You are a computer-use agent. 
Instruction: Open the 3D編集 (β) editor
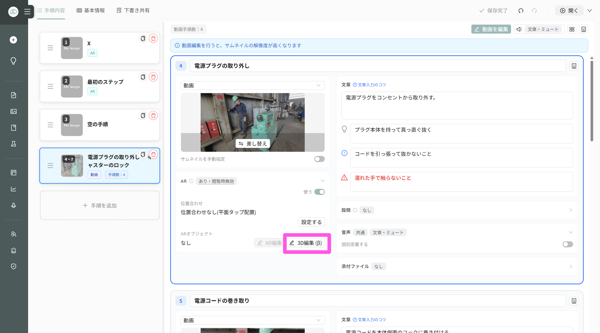306,243
